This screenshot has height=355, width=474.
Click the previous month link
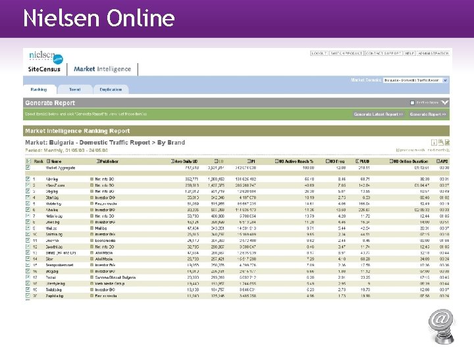point(412,150)
